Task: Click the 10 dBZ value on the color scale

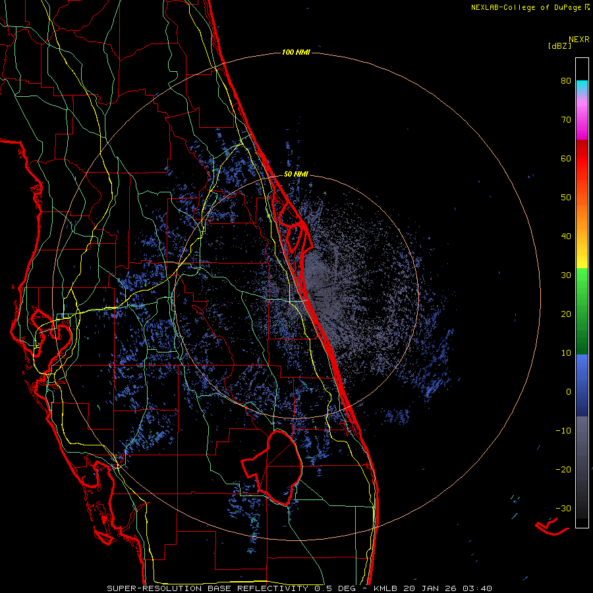Action: tap(566, 353)
